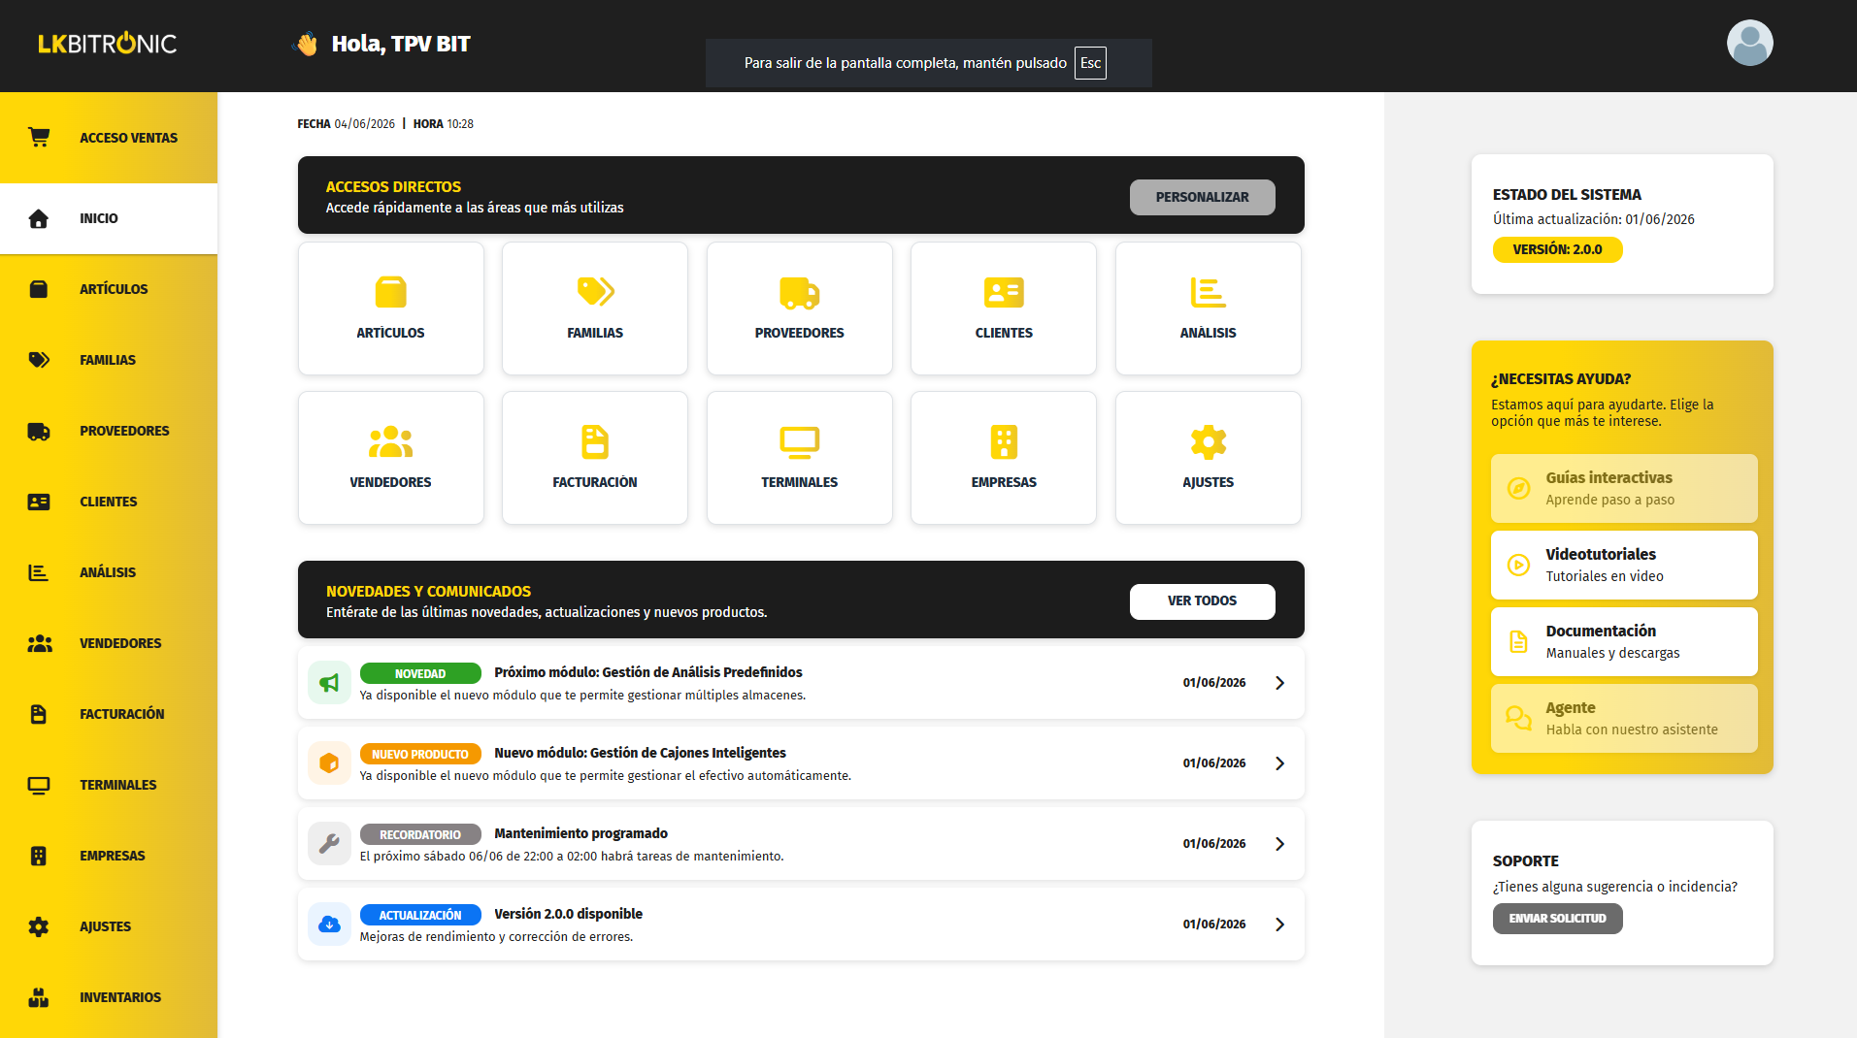Open Análisis from the sidebar menu
The width and height of the screenshot is (1857, 1038).
click(x=109, y=572)
